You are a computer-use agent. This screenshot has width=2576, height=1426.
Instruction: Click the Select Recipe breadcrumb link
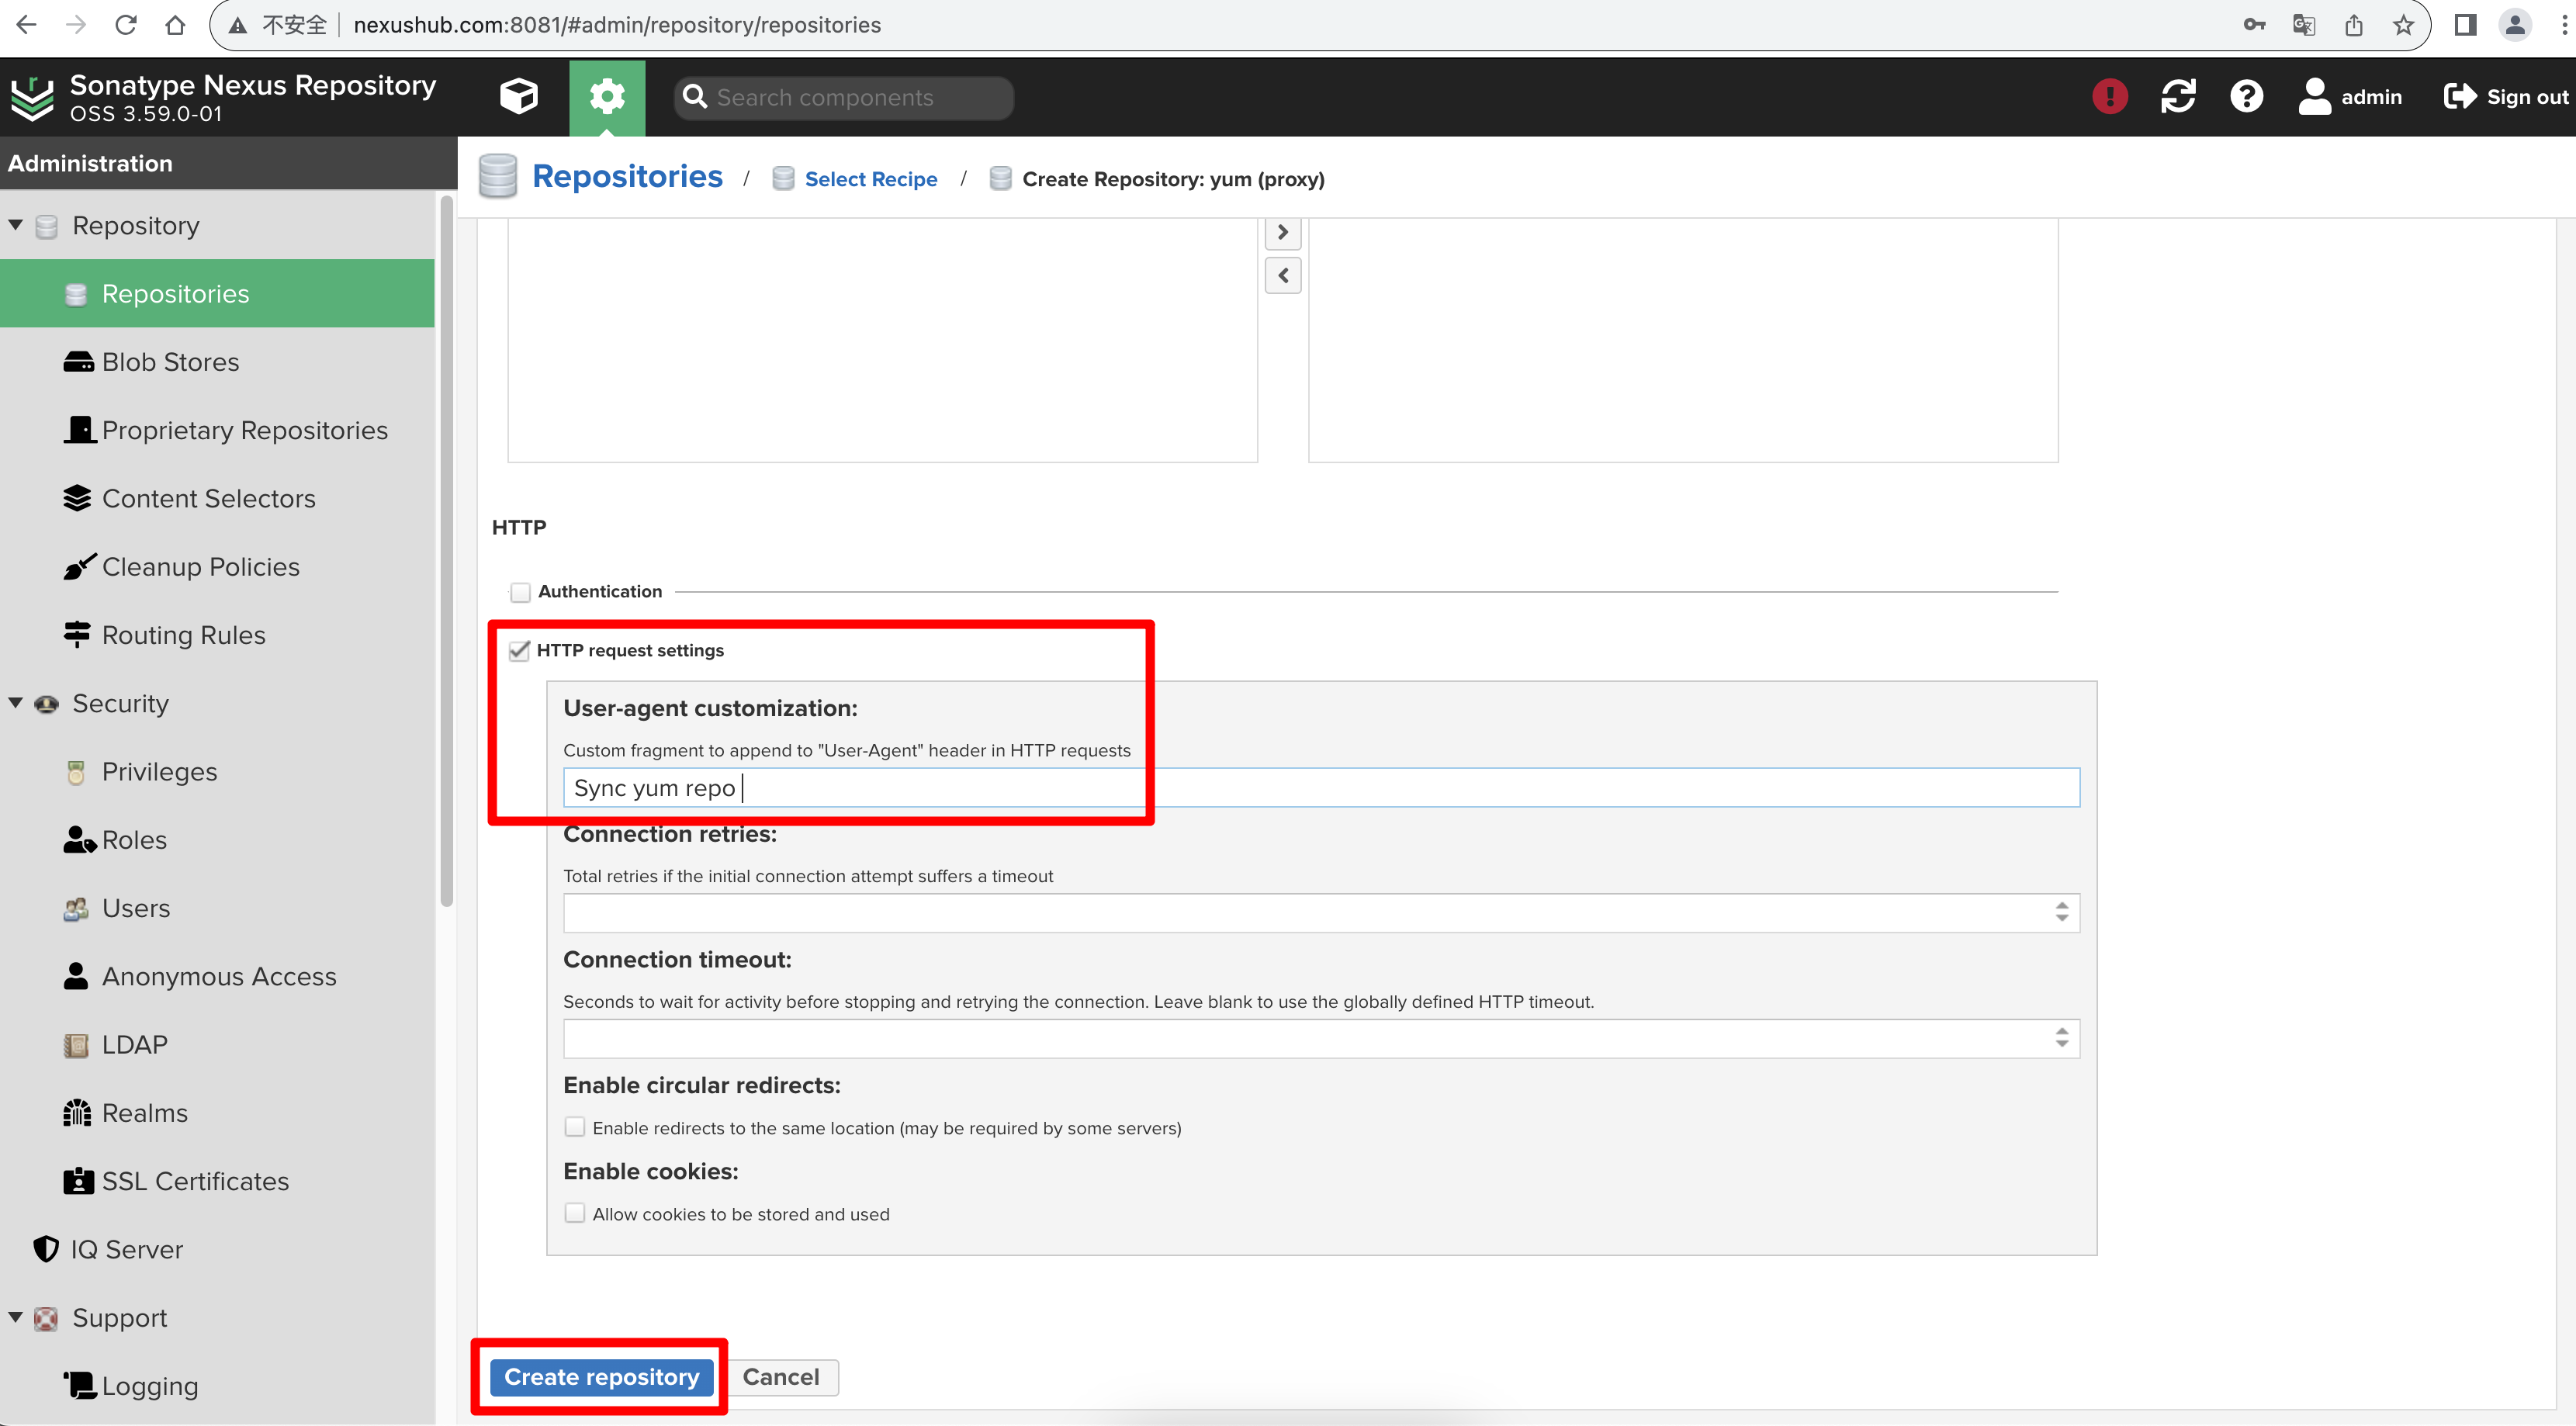[870, 179]
